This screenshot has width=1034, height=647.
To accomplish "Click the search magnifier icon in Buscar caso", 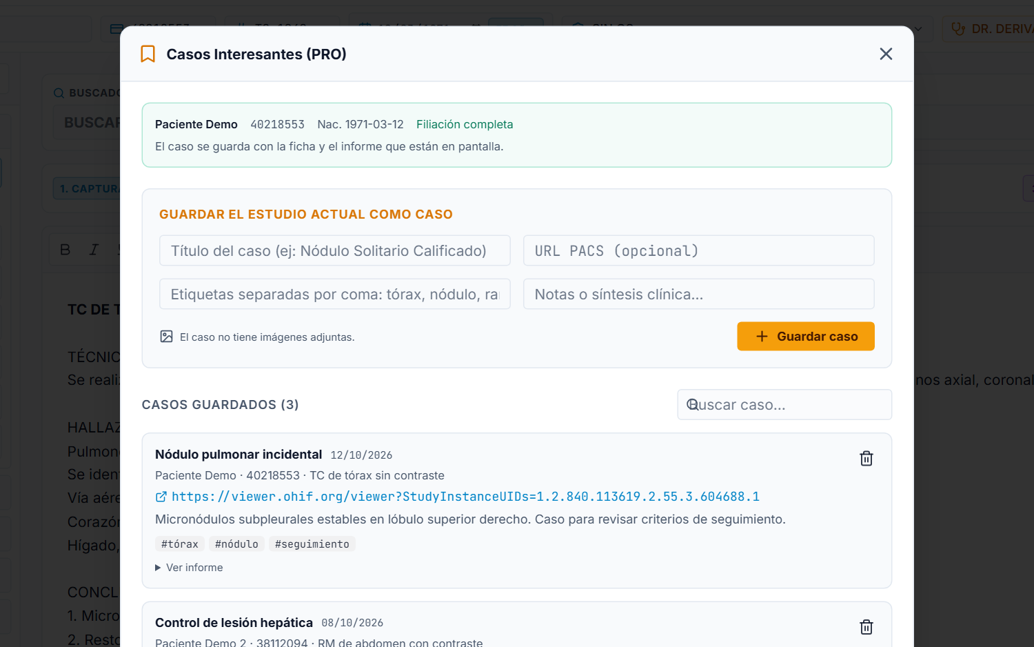I will pyautogui.click(x=693, y=405).
